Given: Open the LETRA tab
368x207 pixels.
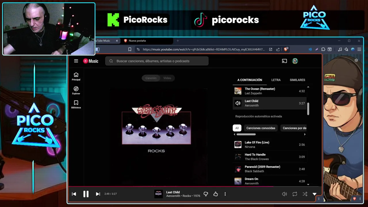Looking at the screenshot, I should [x=276, y=80].
